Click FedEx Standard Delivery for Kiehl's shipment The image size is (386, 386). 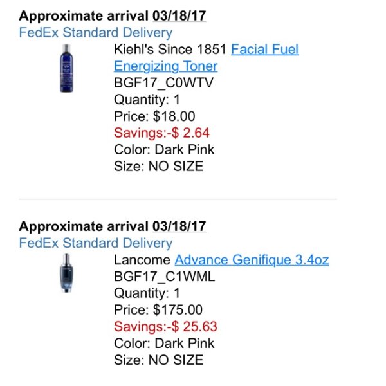(95, 33)
